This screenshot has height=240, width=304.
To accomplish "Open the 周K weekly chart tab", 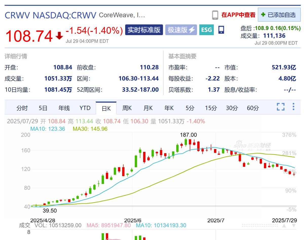I will pyautogui.click(x=127, y=108).
